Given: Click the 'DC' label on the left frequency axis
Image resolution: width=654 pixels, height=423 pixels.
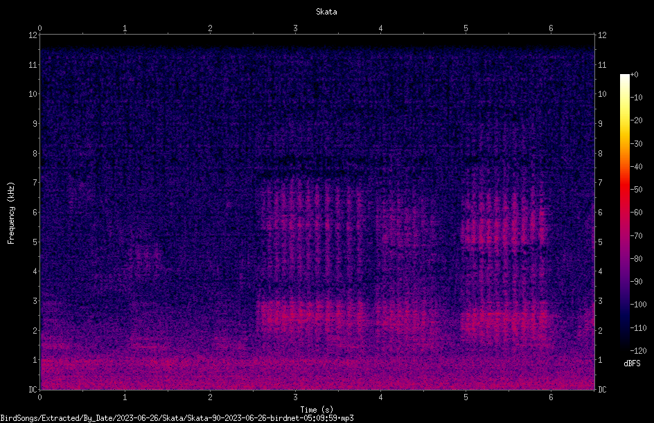Looking at the screenshot, I should click(33, 390).
